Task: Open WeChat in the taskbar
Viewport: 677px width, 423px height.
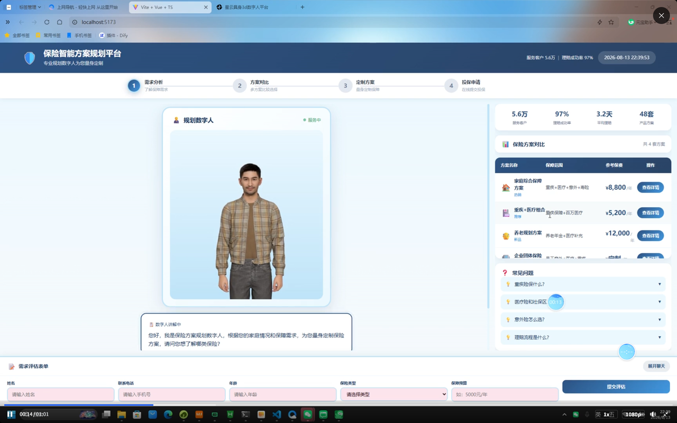Action: 308,415
